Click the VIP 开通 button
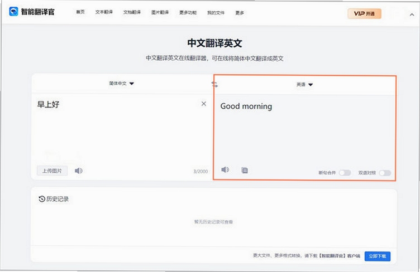 pos(364,13)
